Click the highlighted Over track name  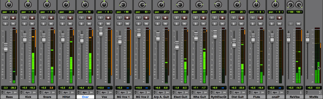coord(85,97)
